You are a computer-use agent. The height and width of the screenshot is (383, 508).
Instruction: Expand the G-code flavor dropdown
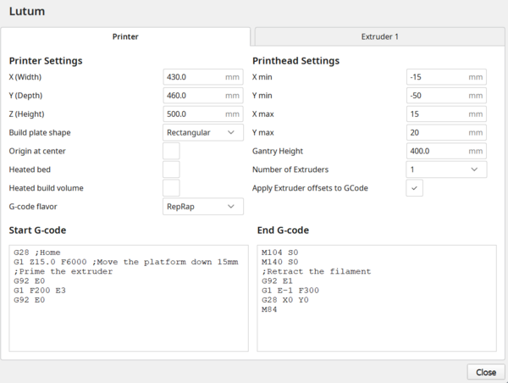tap(203, 207)
